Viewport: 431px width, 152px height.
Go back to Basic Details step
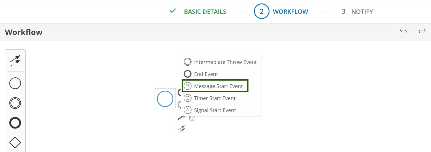[205, 12]
